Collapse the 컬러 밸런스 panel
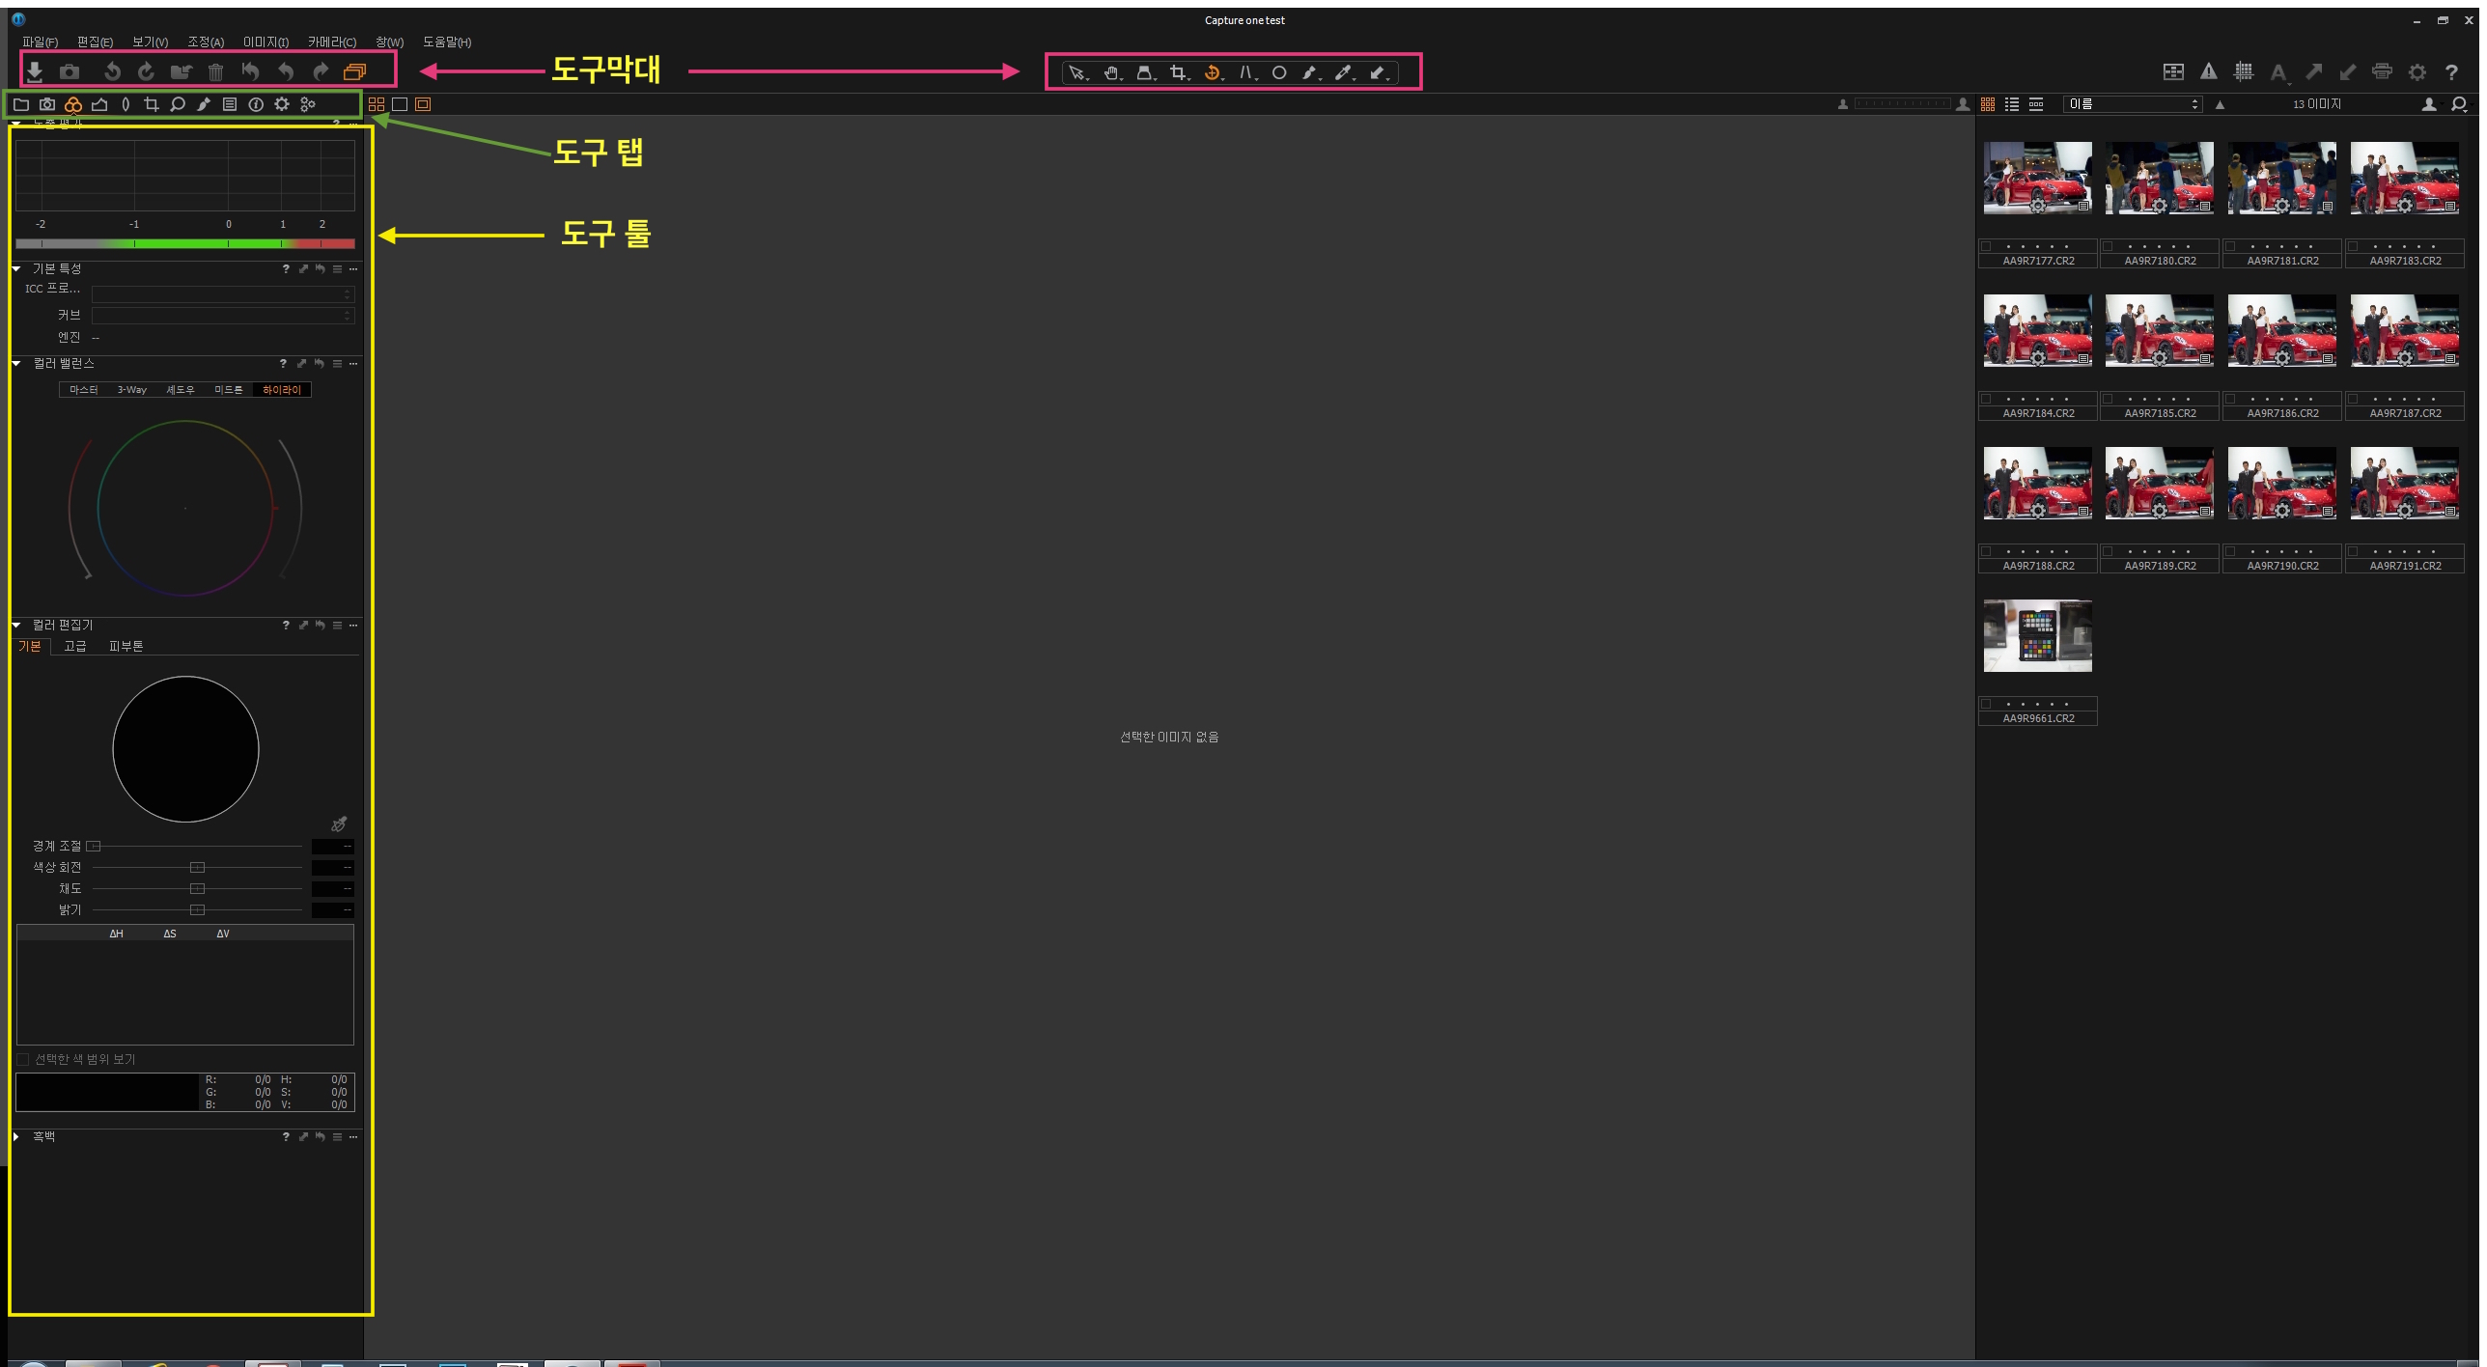The height and width of the screenshot is (1367, 2487). (16, 363)
